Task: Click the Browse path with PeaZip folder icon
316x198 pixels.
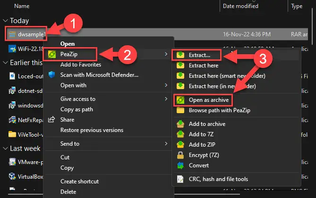Action: 180,110
